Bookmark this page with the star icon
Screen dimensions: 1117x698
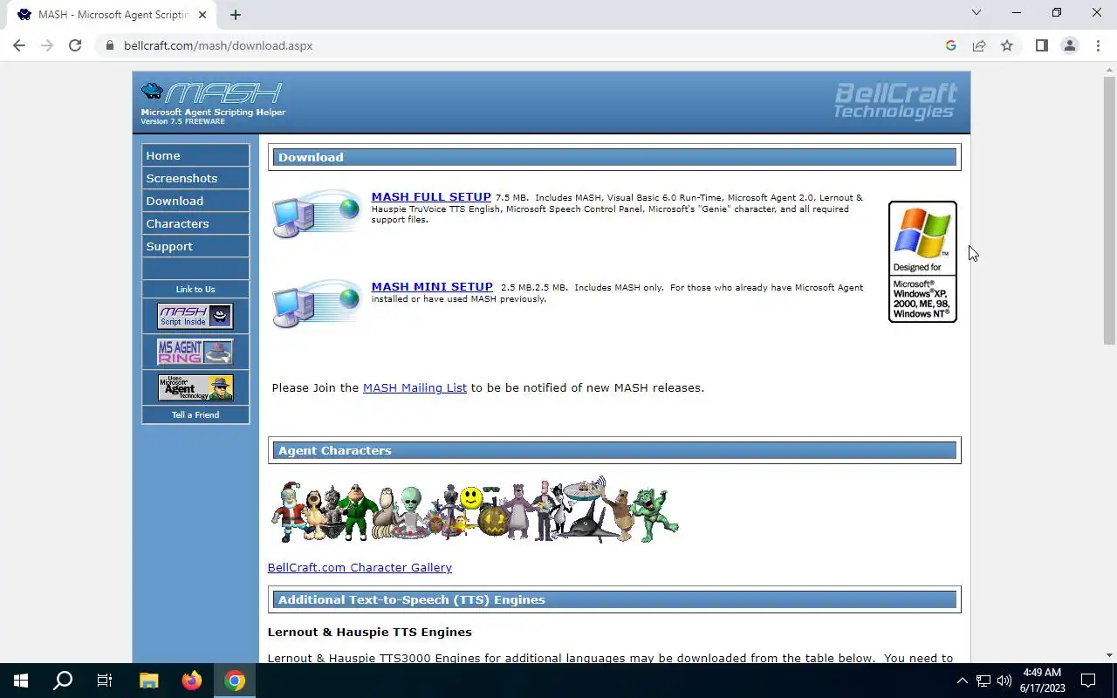coord(1007,45)
